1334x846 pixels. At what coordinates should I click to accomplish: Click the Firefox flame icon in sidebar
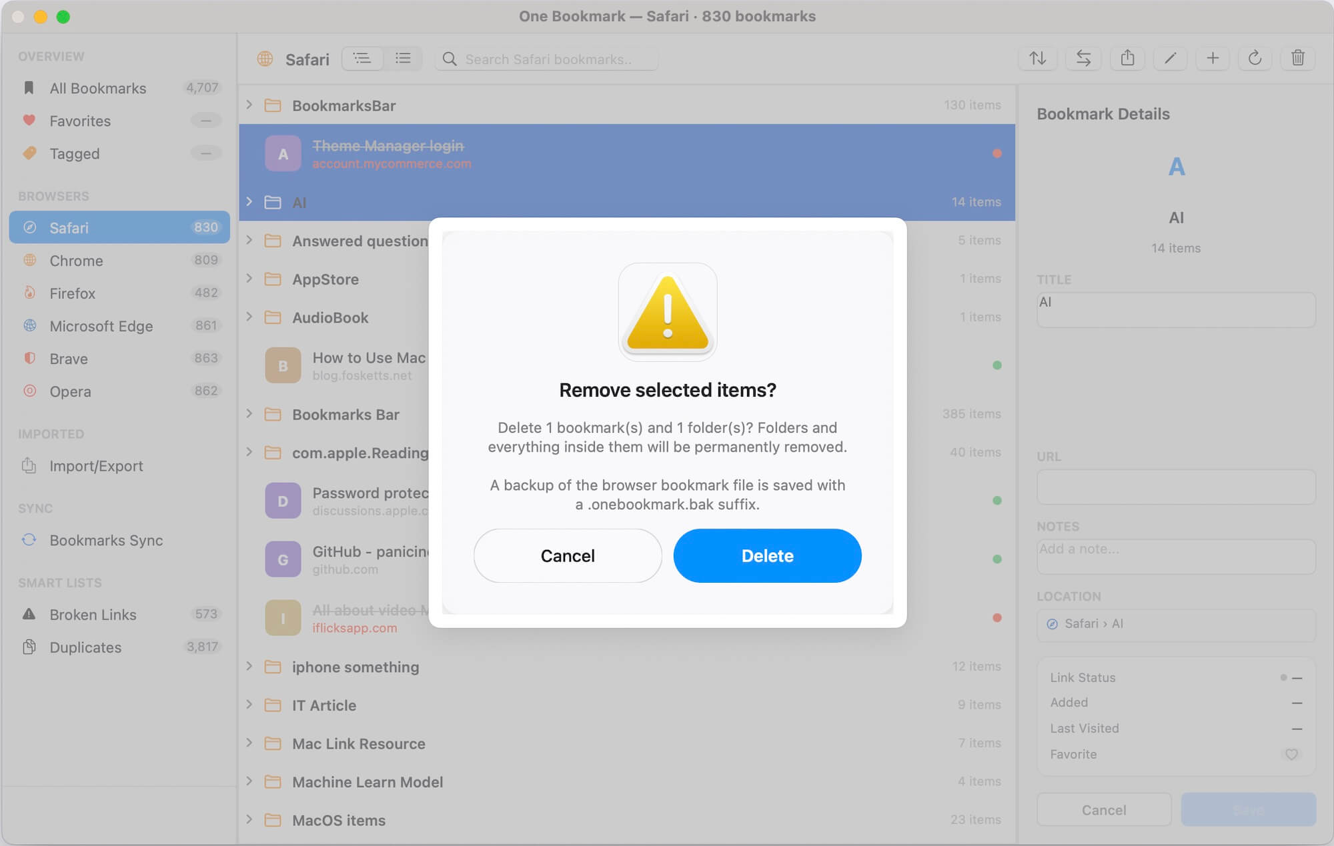29,292
